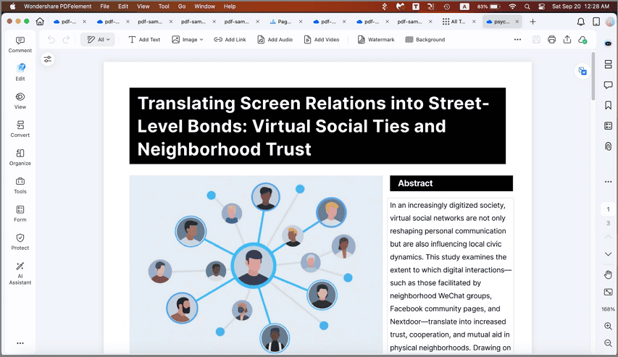
Task: Click Watermark button
Action: click(x=375, y=39)
